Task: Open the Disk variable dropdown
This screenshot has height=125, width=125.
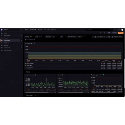Action: tap(65, 37)
